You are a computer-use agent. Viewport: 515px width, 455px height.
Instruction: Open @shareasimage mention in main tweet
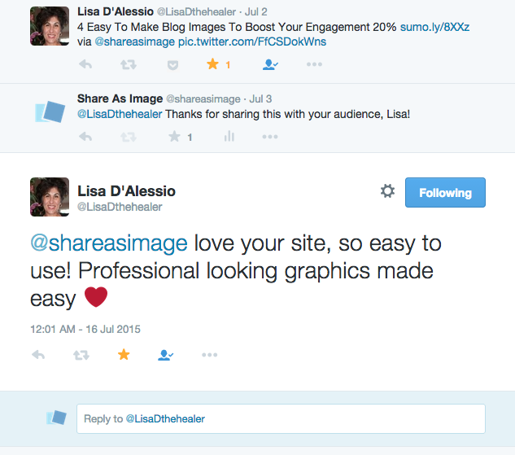109,243
